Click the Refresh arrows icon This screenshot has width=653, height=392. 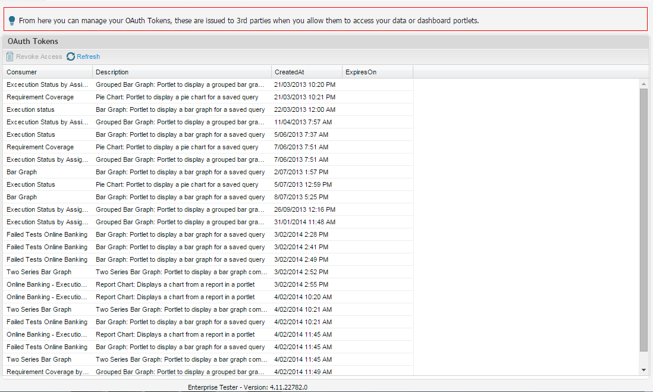(x=71, y=57)
